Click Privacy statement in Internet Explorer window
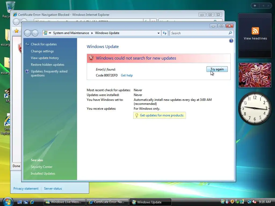Image resolution: width=275 pixels, height=206 pixels. [26, 189]
